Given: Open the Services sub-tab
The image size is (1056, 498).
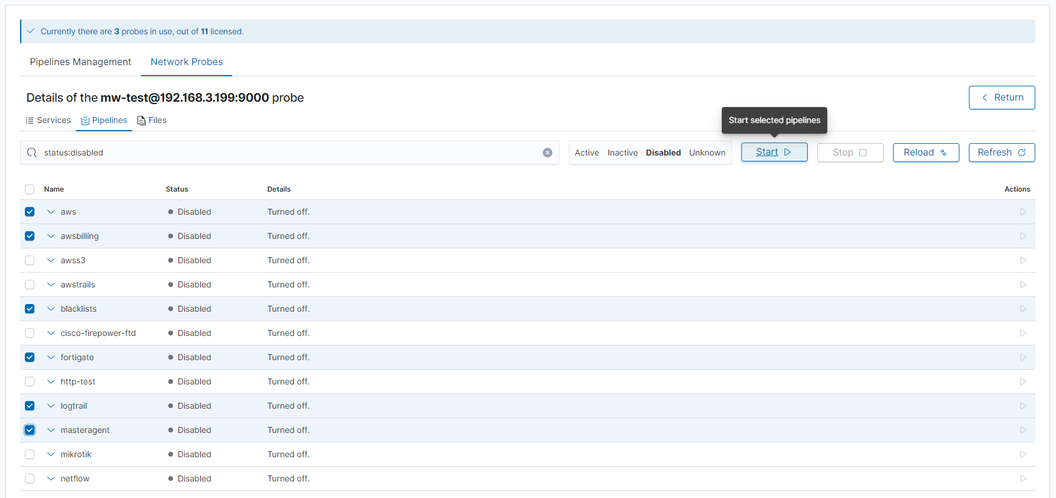Looking at the screenshot, I should [49, 121].
